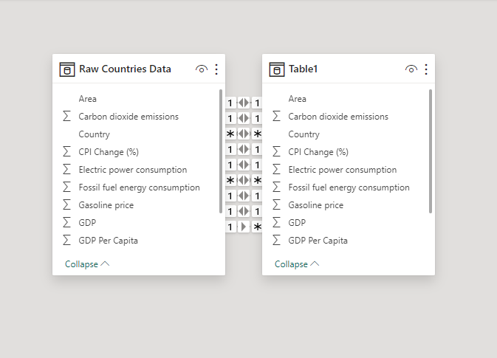The width and height of the screenshot is (497, 358).
Task: Toggle visibility eye on Raw Countries Data
Action: [x=202, y=69]
